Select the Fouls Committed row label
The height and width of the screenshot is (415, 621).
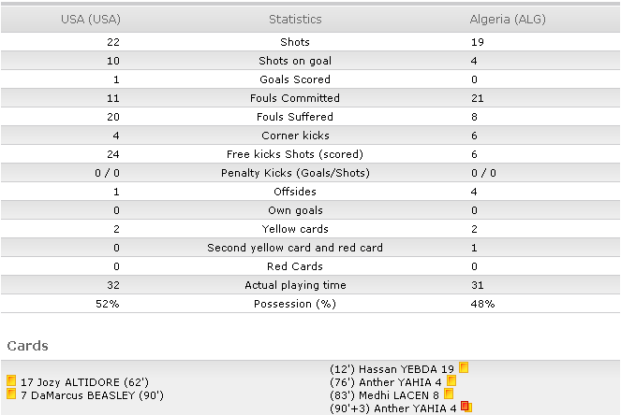[x=295, y=98]
